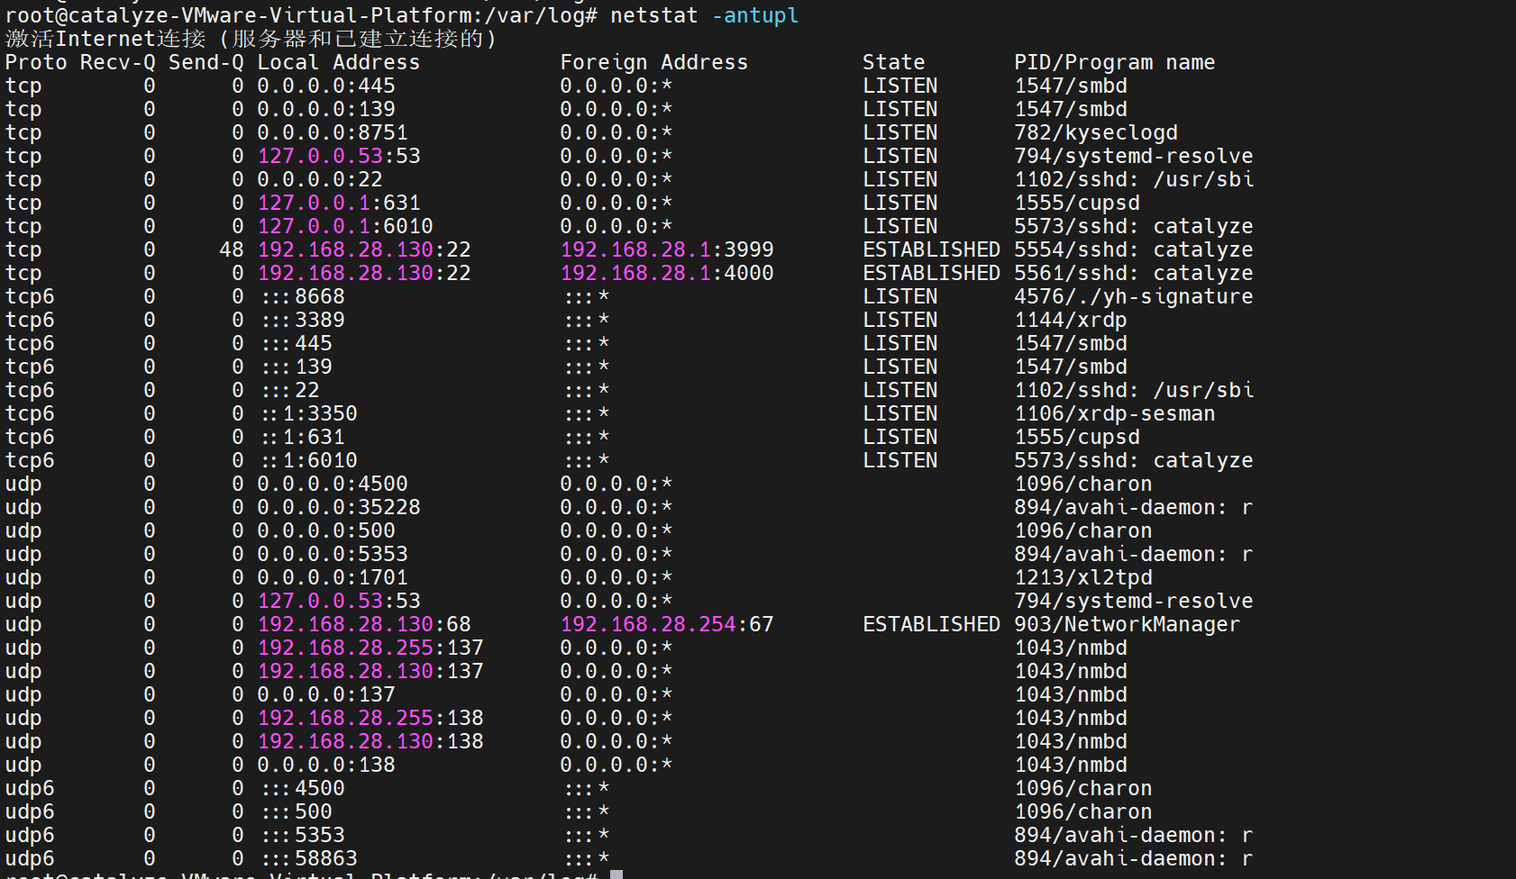The height and width of the screenshot is (879, 1516).
Task: Click the netstat -antupl command text
Action: point(704,15)
